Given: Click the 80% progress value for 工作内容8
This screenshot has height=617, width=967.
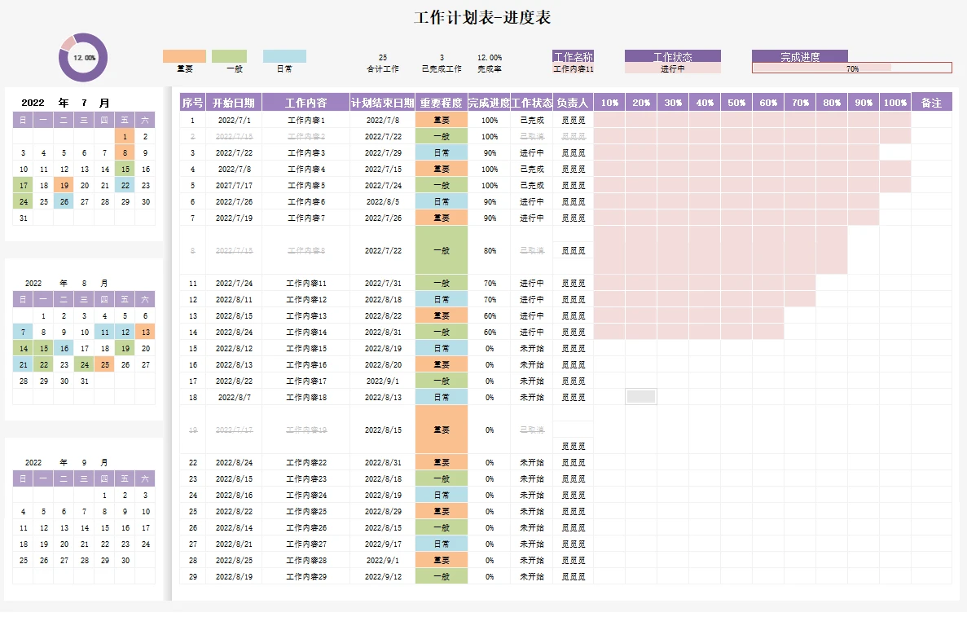Looking at the screenshot, I should point(490,250).
